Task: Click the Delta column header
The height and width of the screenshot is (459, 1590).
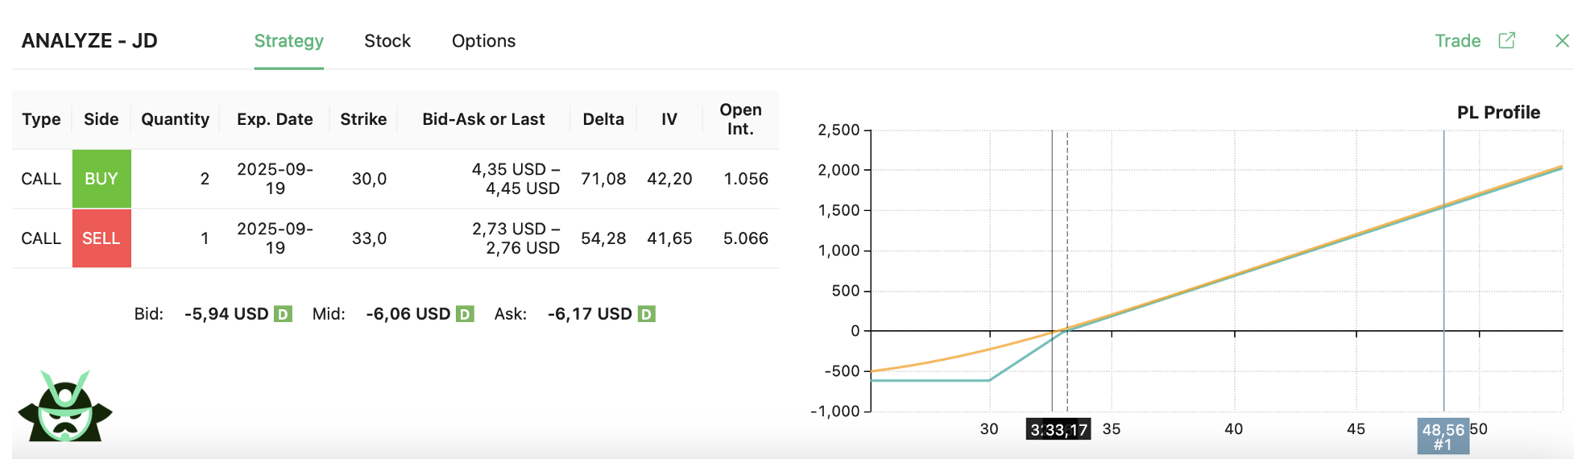Action: coord(603,119)
